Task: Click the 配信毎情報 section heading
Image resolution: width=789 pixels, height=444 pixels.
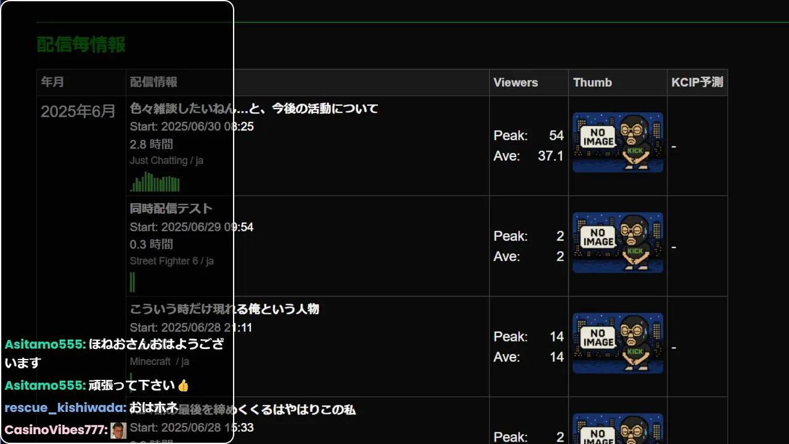Action: 81,44
